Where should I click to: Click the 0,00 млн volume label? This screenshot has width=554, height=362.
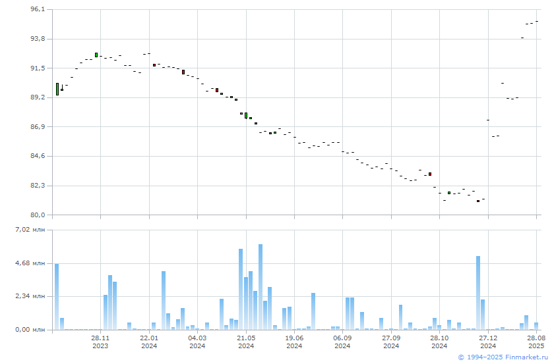(x=30, y=330)
